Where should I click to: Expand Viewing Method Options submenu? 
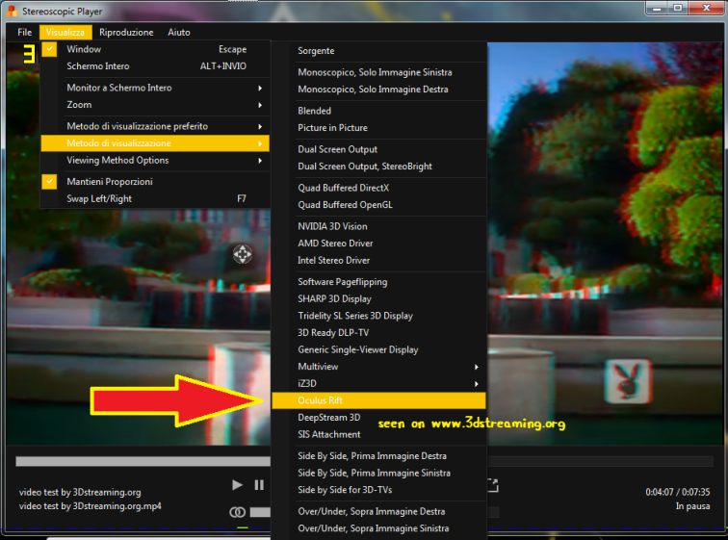[155, 161]
